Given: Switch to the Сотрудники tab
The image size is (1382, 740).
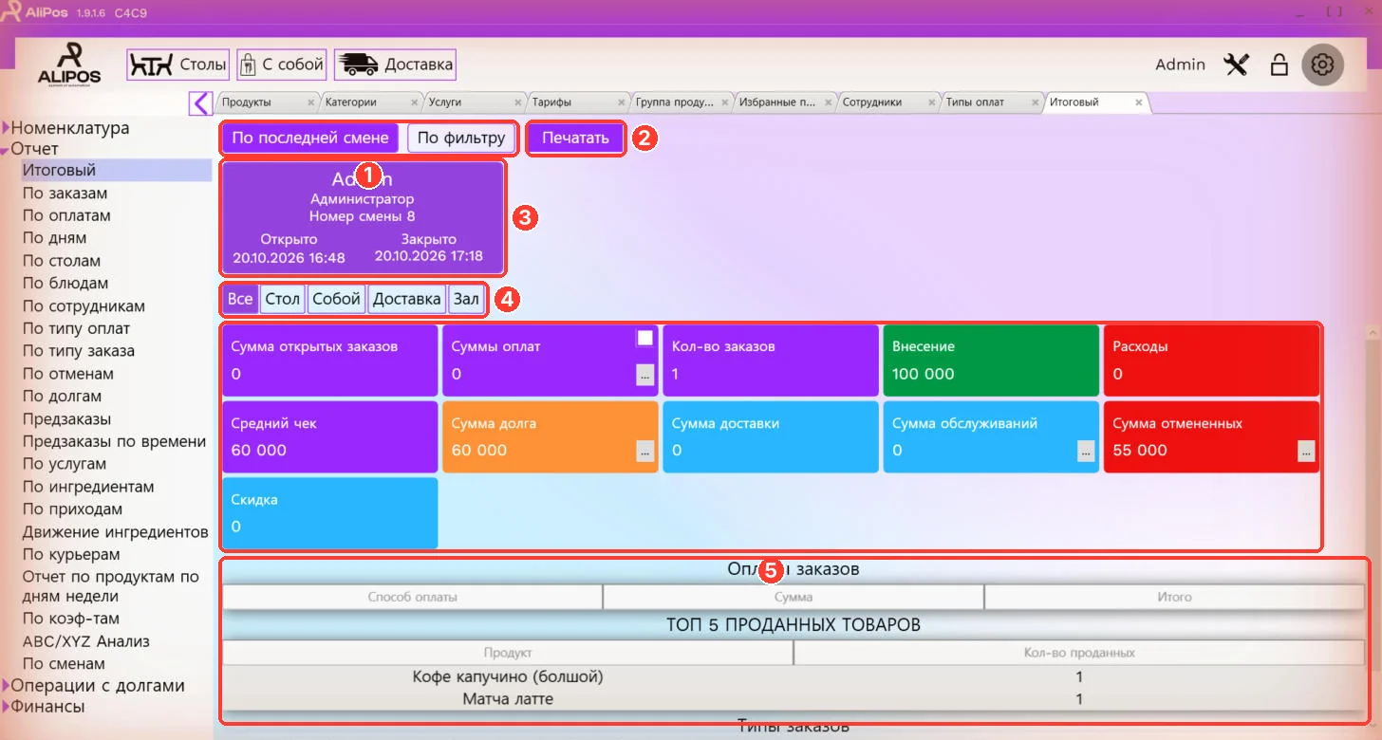Looking at the screenshot, I should point(887,102).
